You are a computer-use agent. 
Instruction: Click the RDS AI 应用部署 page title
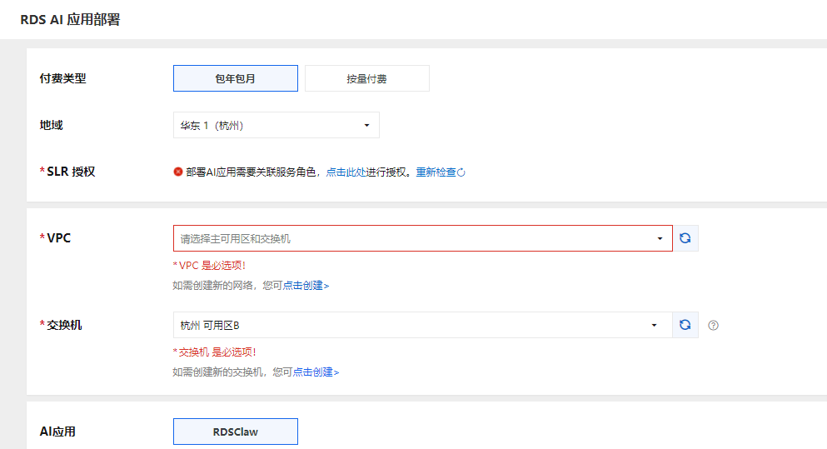70,20
